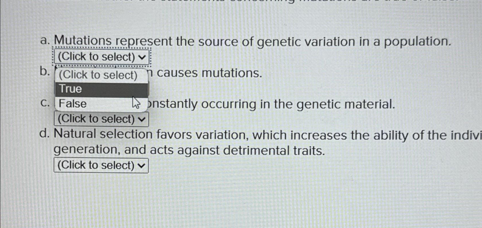Click the dotted-border focused dropdown for statement a
The image size is (482, 228).
101,56
